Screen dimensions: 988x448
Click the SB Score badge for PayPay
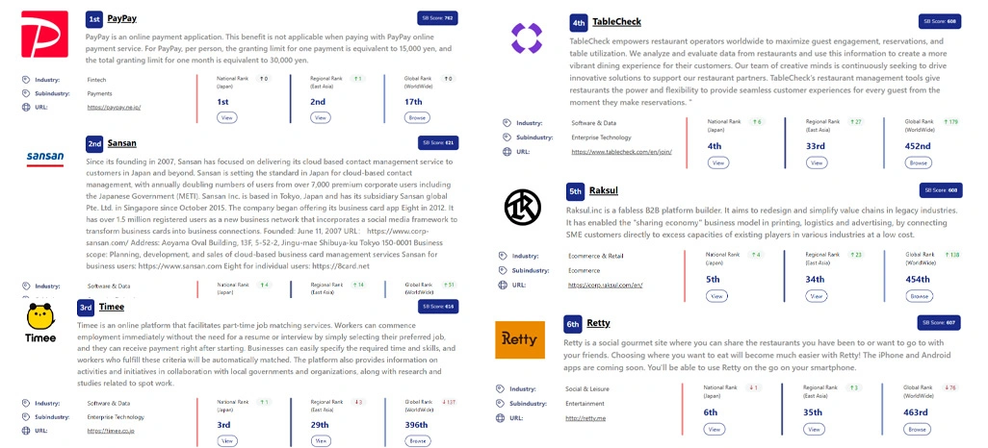coord(436,18)
